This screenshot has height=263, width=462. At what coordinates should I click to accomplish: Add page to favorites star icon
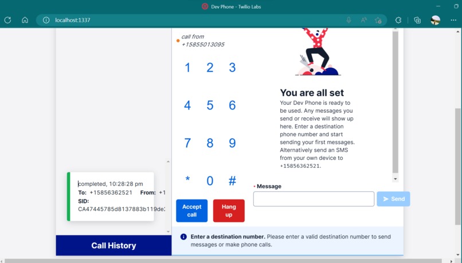click(x=378, y=20)
